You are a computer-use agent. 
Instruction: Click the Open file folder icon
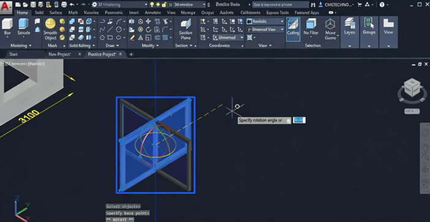[x=25, y=4]
